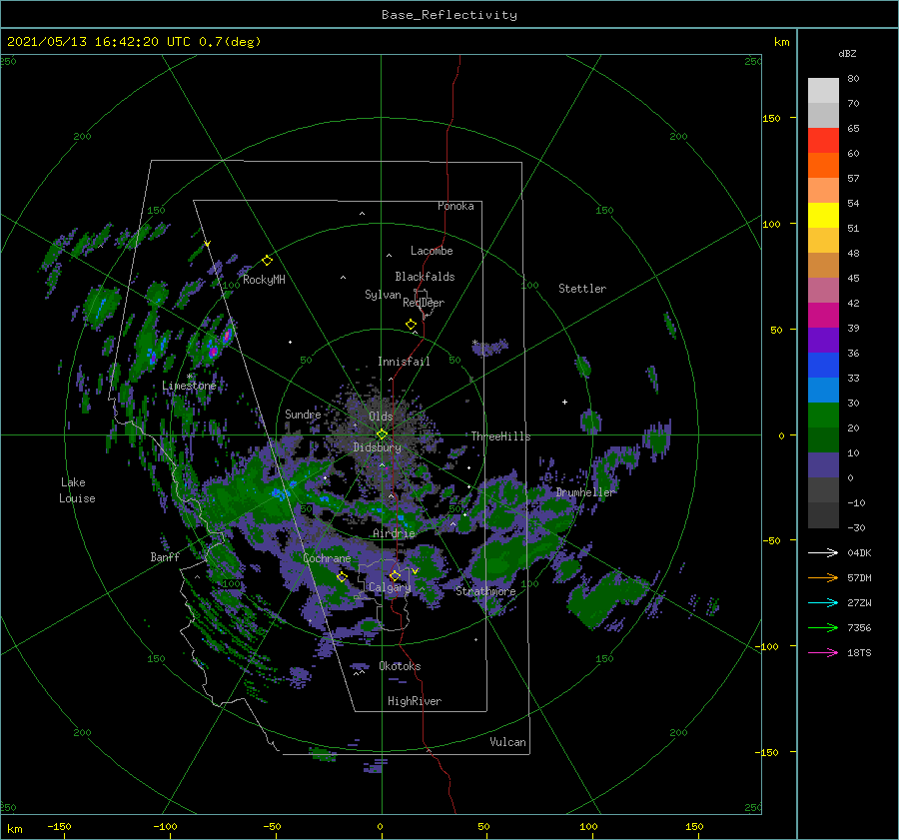Viewport: 899px width, 840px height.
Task: Click the dBZ legend heading
Action: [x=847, y=53]
